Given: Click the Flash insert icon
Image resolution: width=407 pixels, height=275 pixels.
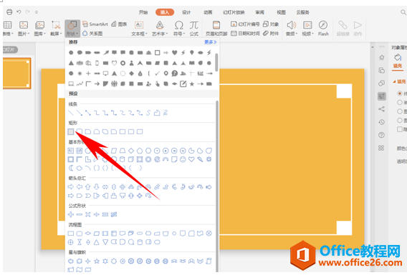Looking at the screenshot, I should click(x=323, y=28).
